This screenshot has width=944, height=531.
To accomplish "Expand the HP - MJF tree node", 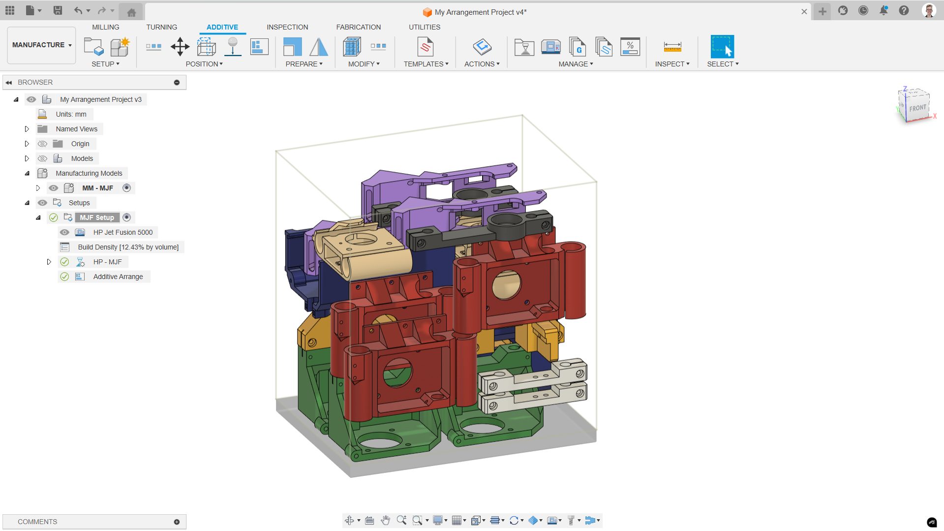I will coord(49,262).
